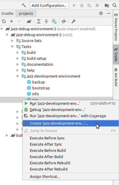Collapse the Tasks node

point(12,46)
